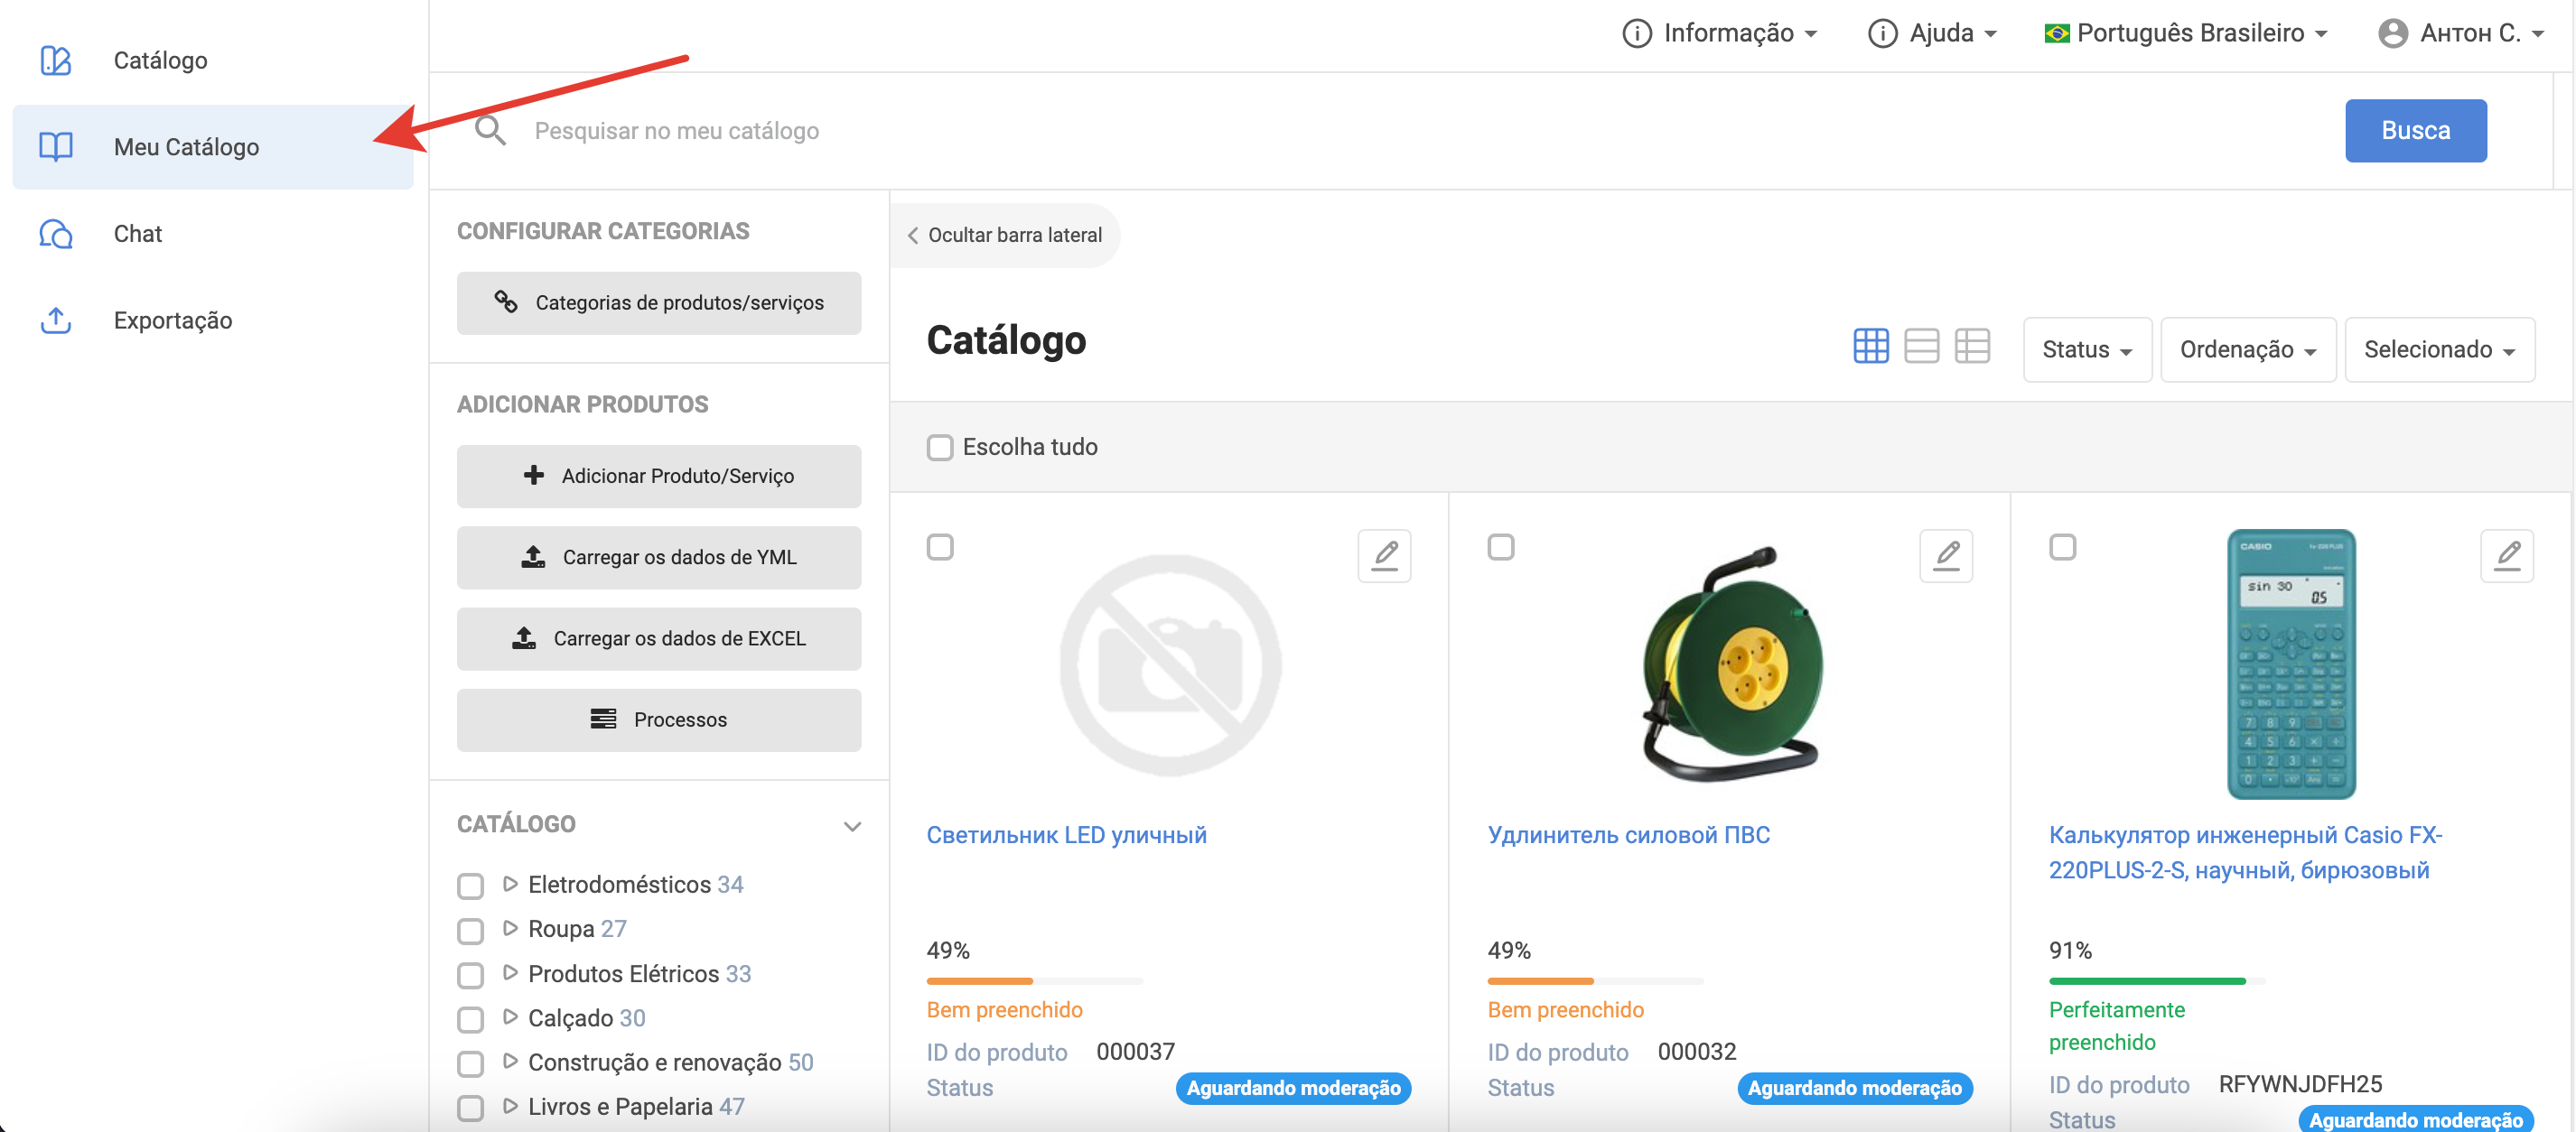Open Chat from the sidebar
This screenshot has height=1132, width=2576.
(x=137, y=234)
